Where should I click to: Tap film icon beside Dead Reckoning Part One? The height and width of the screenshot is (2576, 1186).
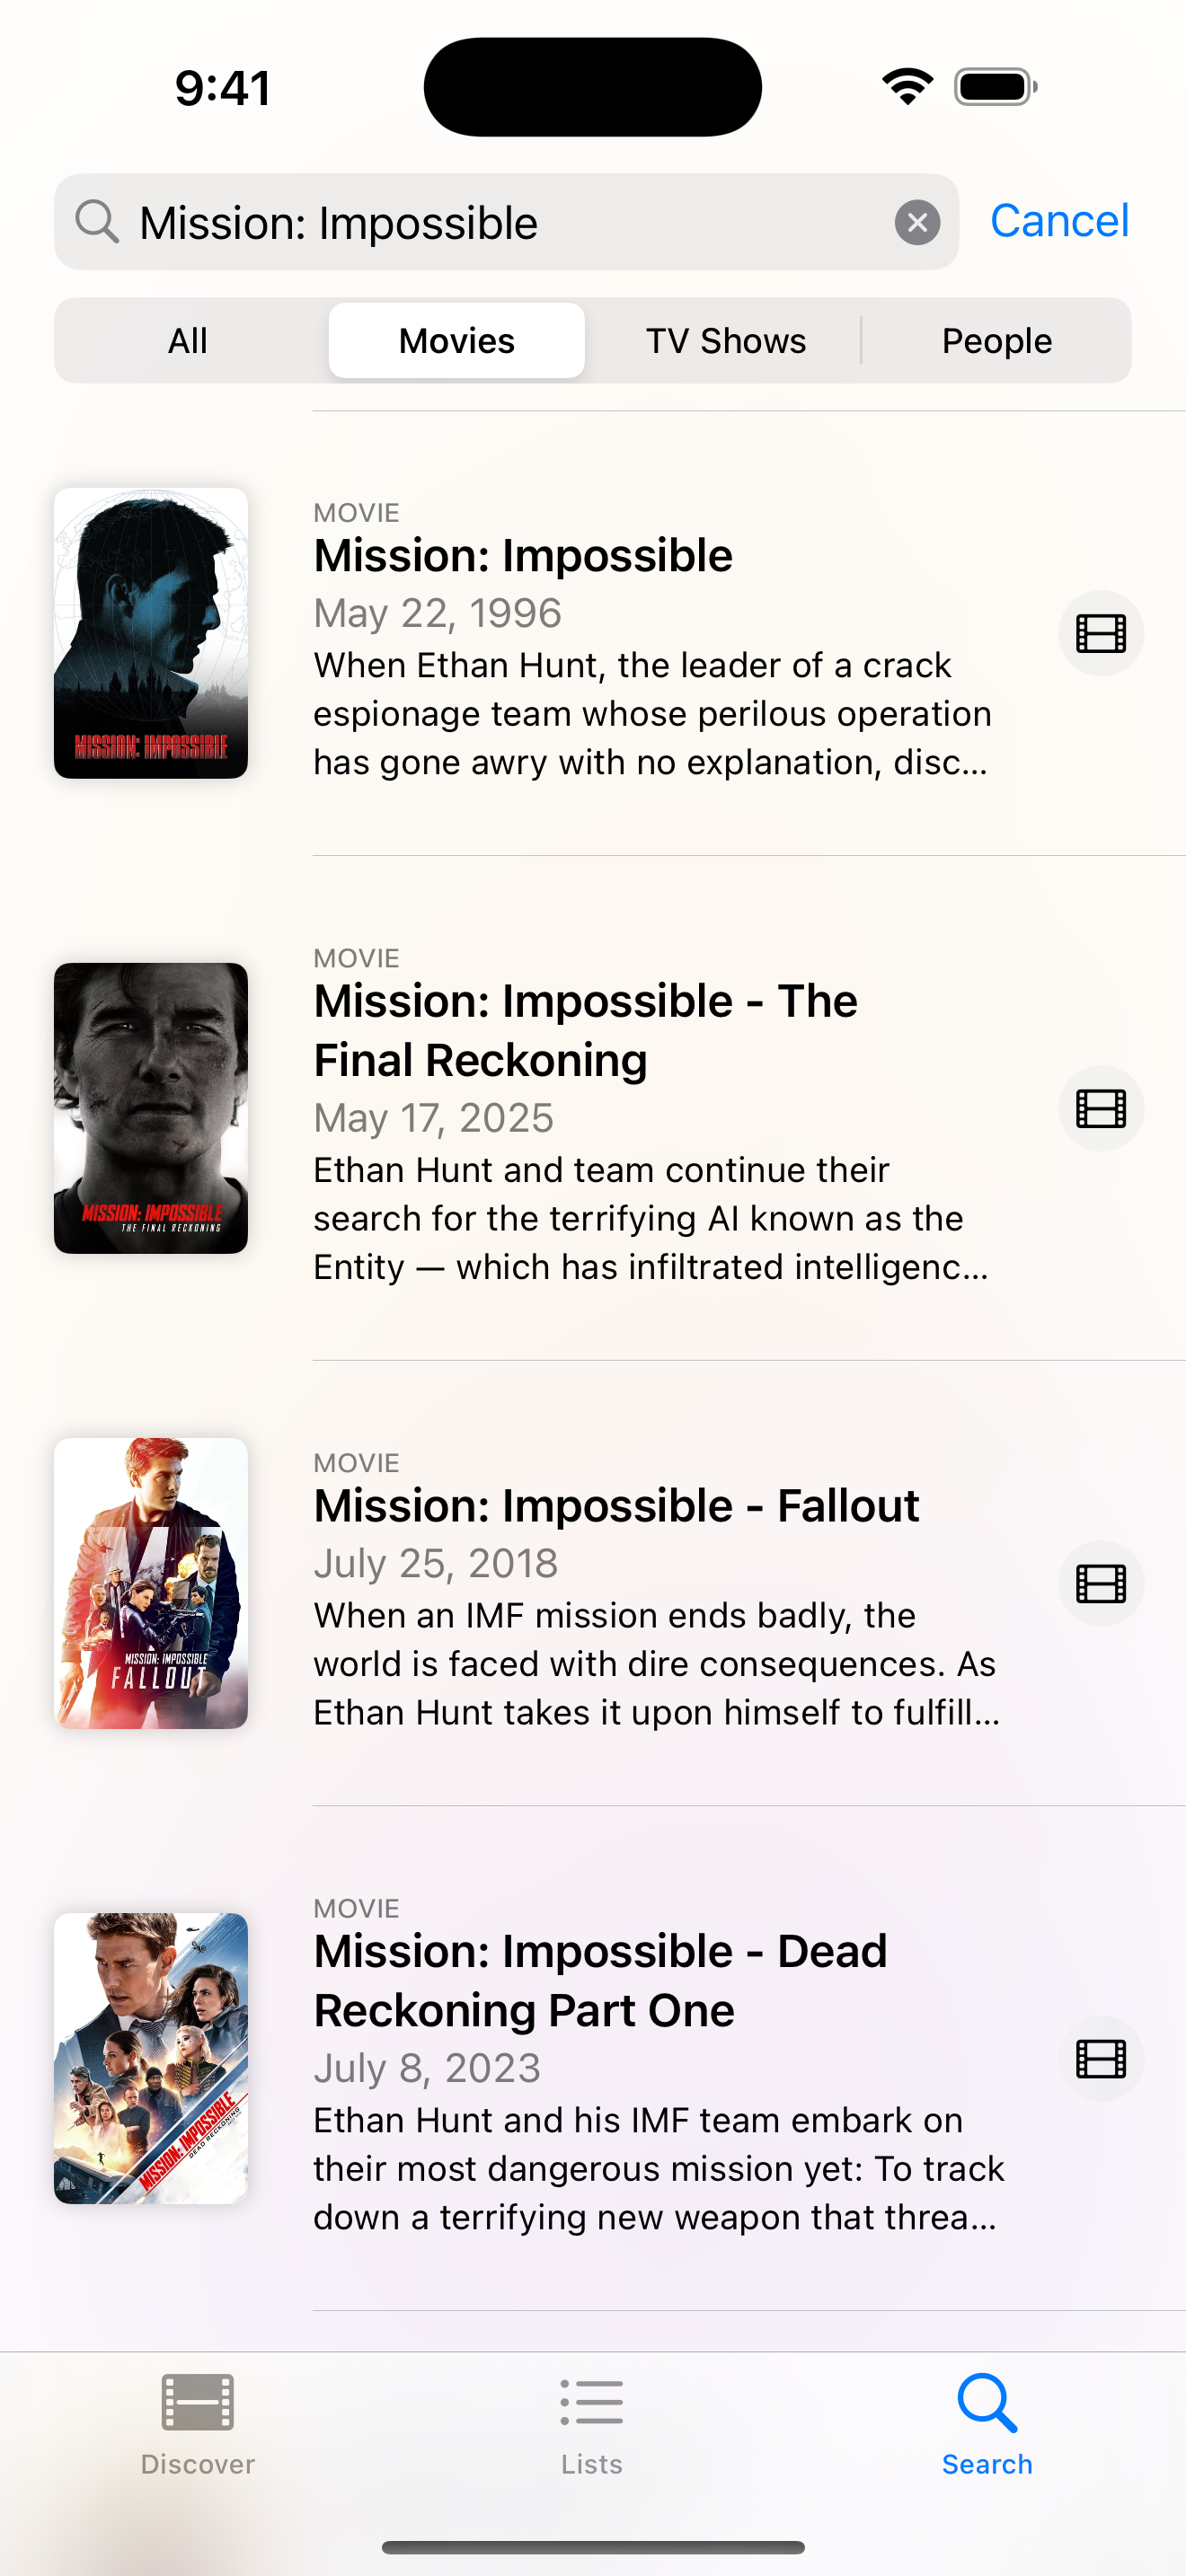coord(1101,2058)
